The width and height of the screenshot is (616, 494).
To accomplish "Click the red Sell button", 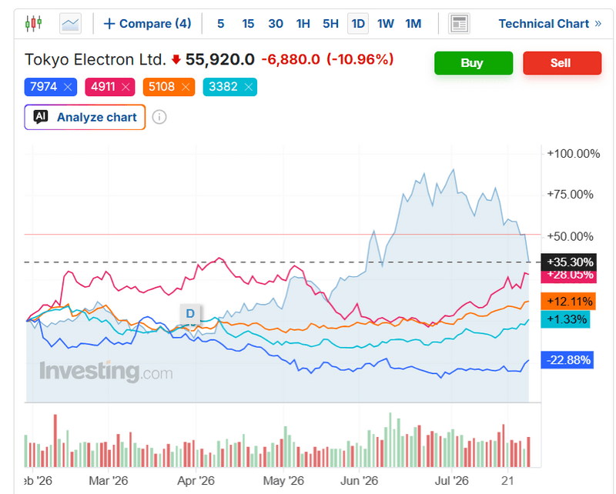I will point(562,63).
